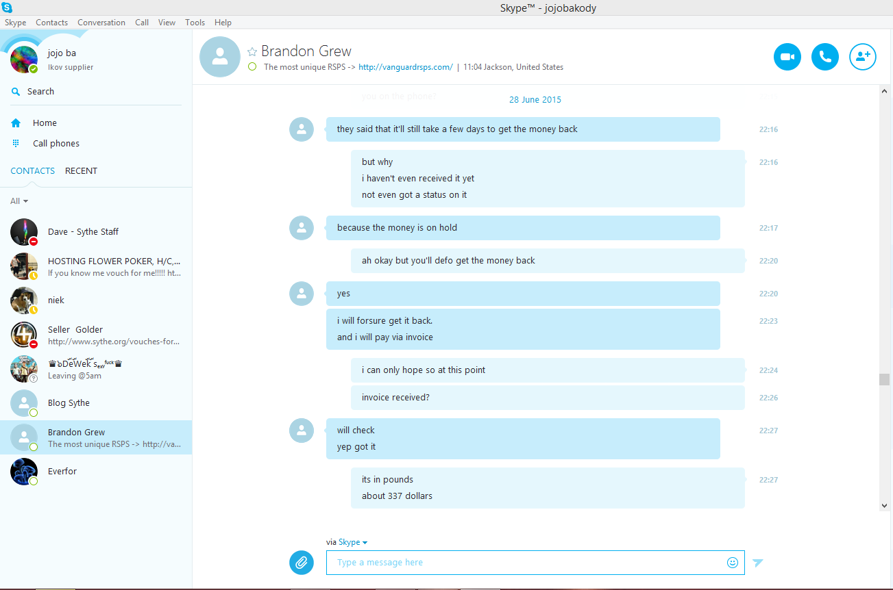893x590 pixels.
Task: Click the paperclip attach file button
Action: pos(301,563)
